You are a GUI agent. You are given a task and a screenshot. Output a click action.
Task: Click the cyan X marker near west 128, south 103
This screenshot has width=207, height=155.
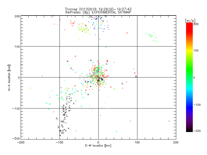[x=49, y=109]
